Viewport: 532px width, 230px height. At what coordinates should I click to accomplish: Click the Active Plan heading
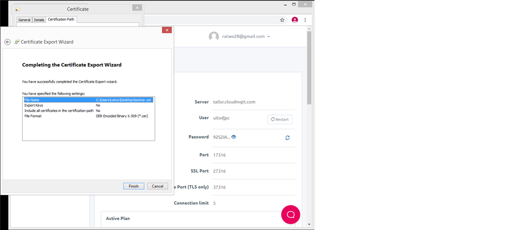coord(118,218)
